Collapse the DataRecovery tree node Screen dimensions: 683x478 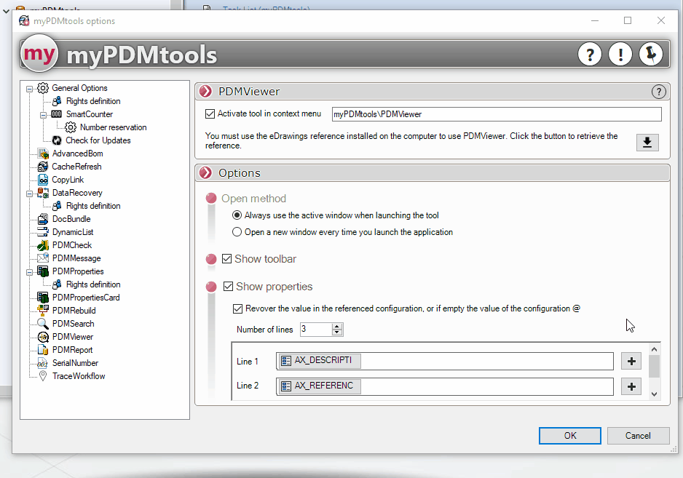(30, 193)
